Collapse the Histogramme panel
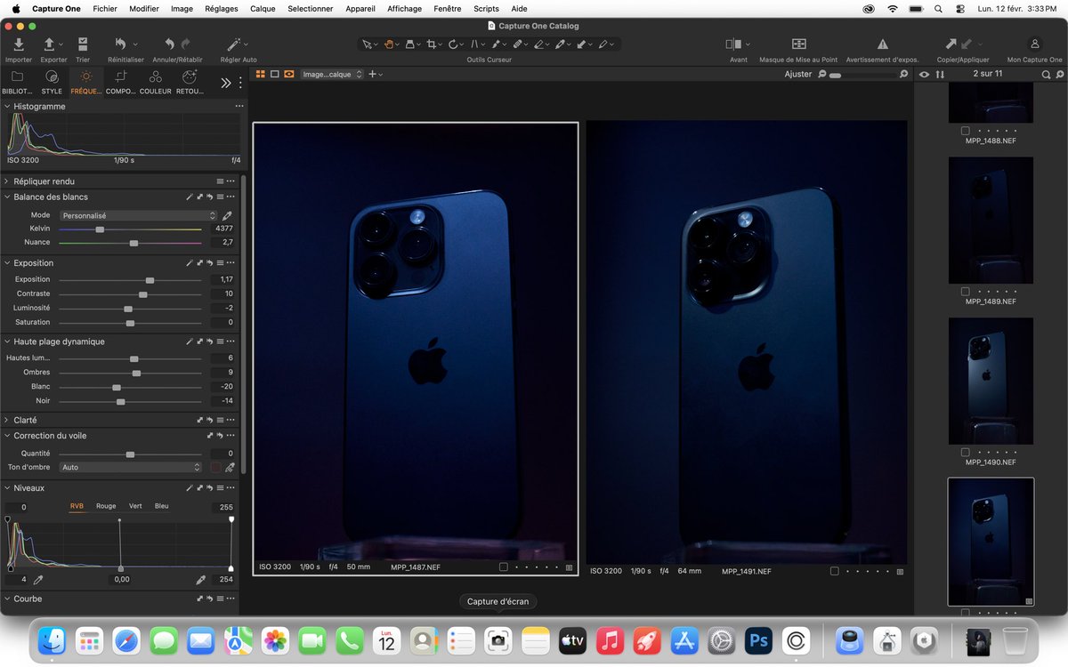This screenshot has width=1068, height=667. point(7,106)
